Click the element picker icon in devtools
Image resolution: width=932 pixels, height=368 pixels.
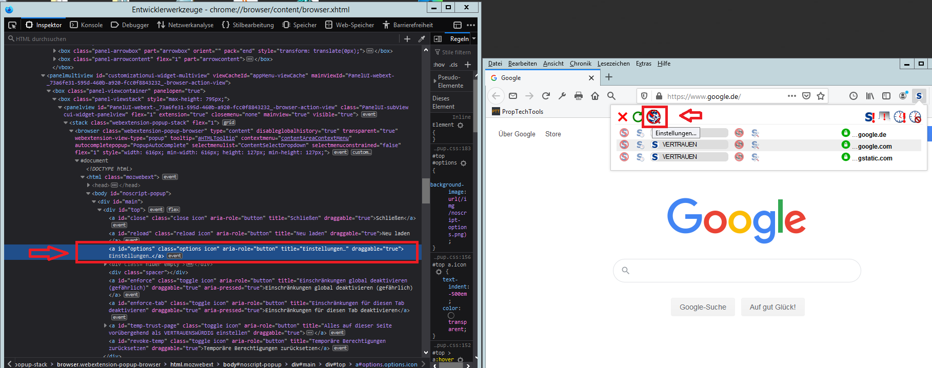(12, 25)
